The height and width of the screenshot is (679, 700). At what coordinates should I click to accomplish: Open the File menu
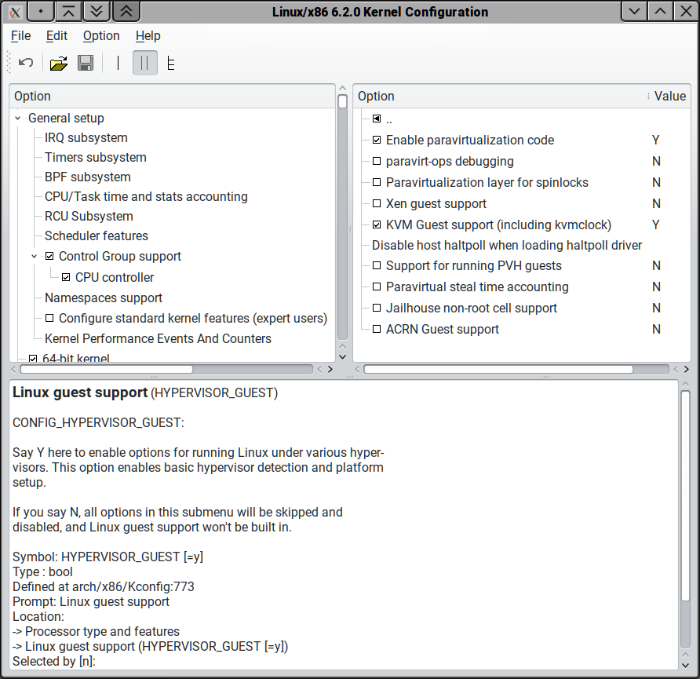(x=21, y=35)
